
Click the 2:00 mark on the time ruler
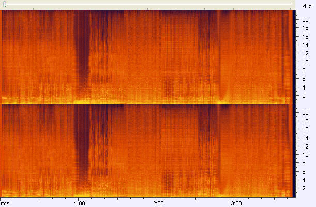(x=158, y=202)
